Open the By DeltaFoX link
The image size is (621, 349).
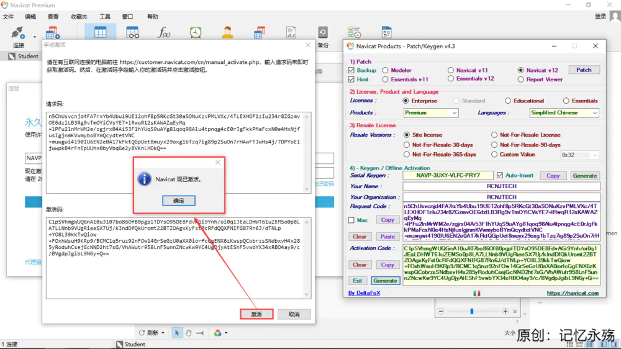pos(364,293)
